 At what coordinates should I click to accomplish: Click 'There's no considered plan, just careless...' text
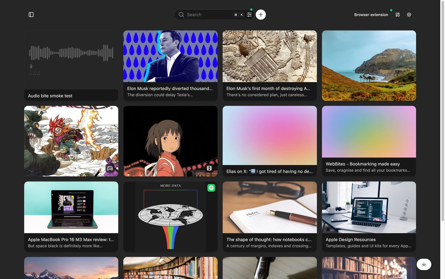pyautogui.click(x=267, y=95)
